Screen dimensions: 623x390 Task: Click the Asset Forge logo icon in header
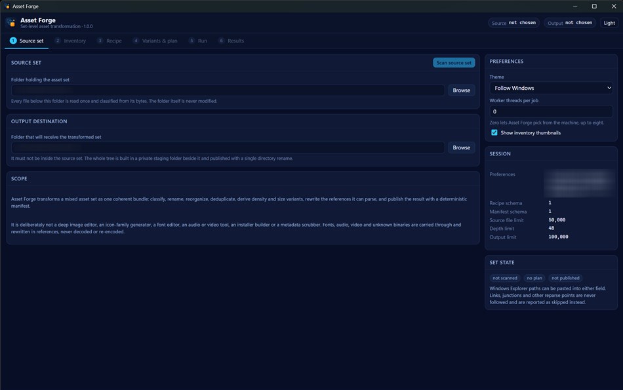click(11, 23)
